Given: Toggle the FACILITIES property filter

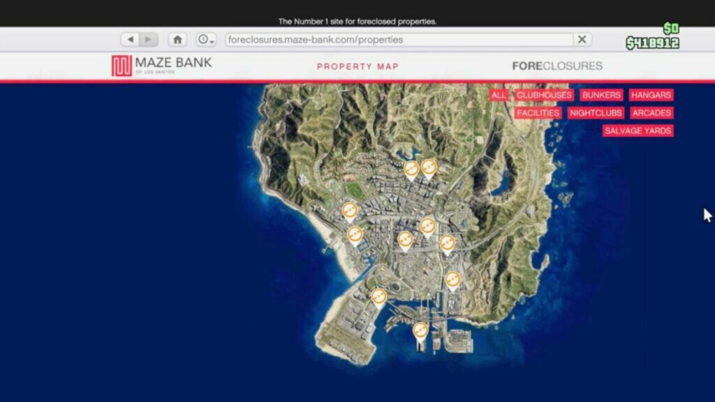Looking at the screenshot, I should click(x=538, y=112).
